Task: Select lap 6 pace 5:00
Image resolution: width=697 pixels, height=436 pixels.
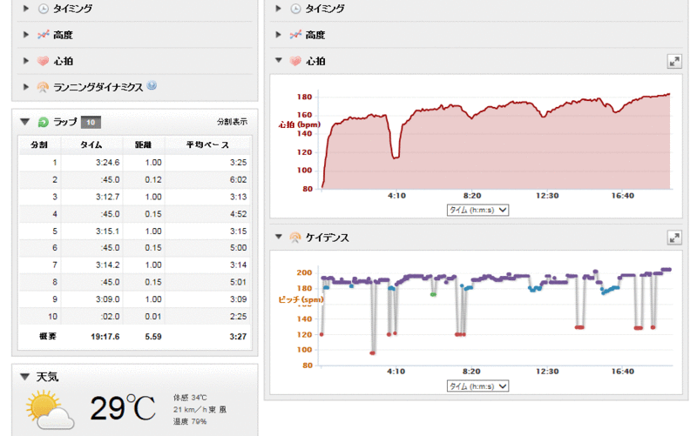Action: coord(238,248)
